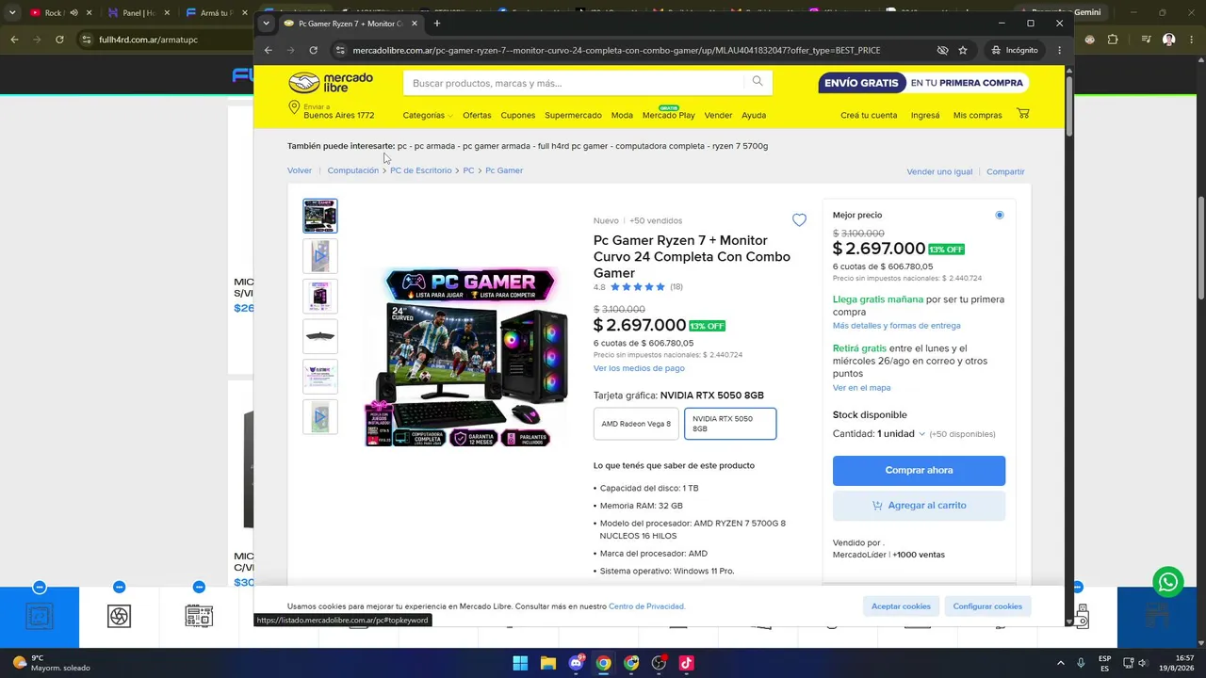Select the first product thumbnail image
1206x678 pixels.
[x=320, y=216]
